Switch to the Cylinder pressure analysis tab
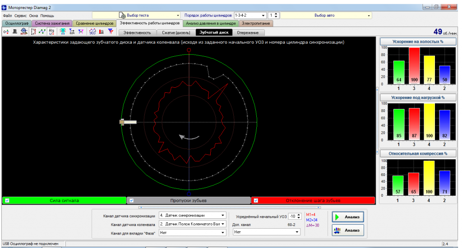 [x=211, y=23]
